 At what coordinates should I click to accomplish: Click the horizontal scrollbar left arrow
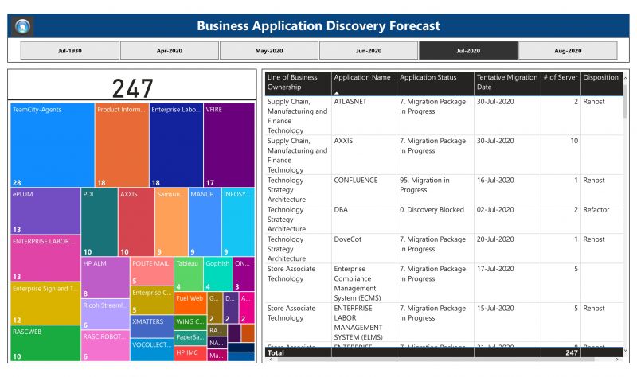pyautogui.click(x=271, y=360)
